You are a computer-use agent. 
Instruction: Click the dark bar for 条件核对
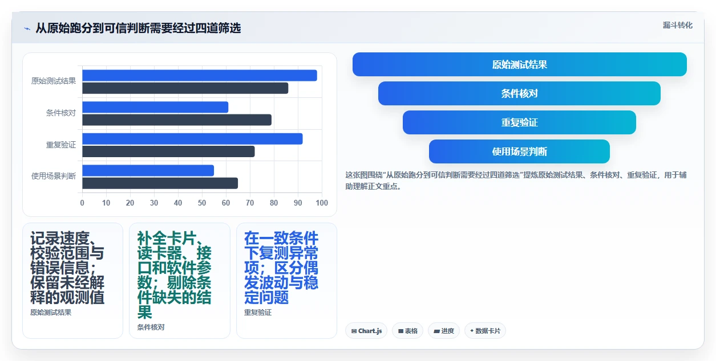[177, 120]
